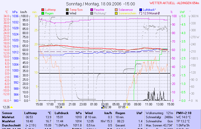The image size is (201, 129).
Task: Select the blue Luftdruck legend swatch
Action: [141, 10]
